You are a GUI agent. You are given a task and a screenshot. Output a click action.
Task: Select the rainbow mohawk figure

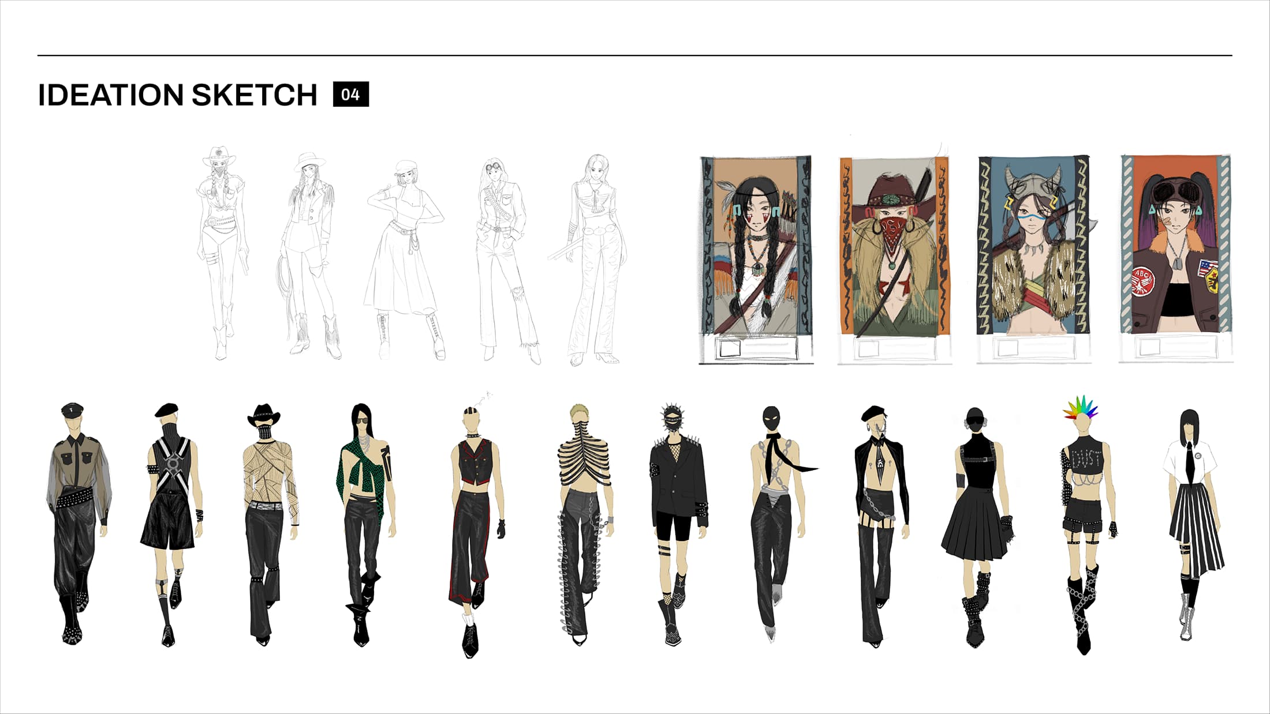click(x=1089, y=525)
